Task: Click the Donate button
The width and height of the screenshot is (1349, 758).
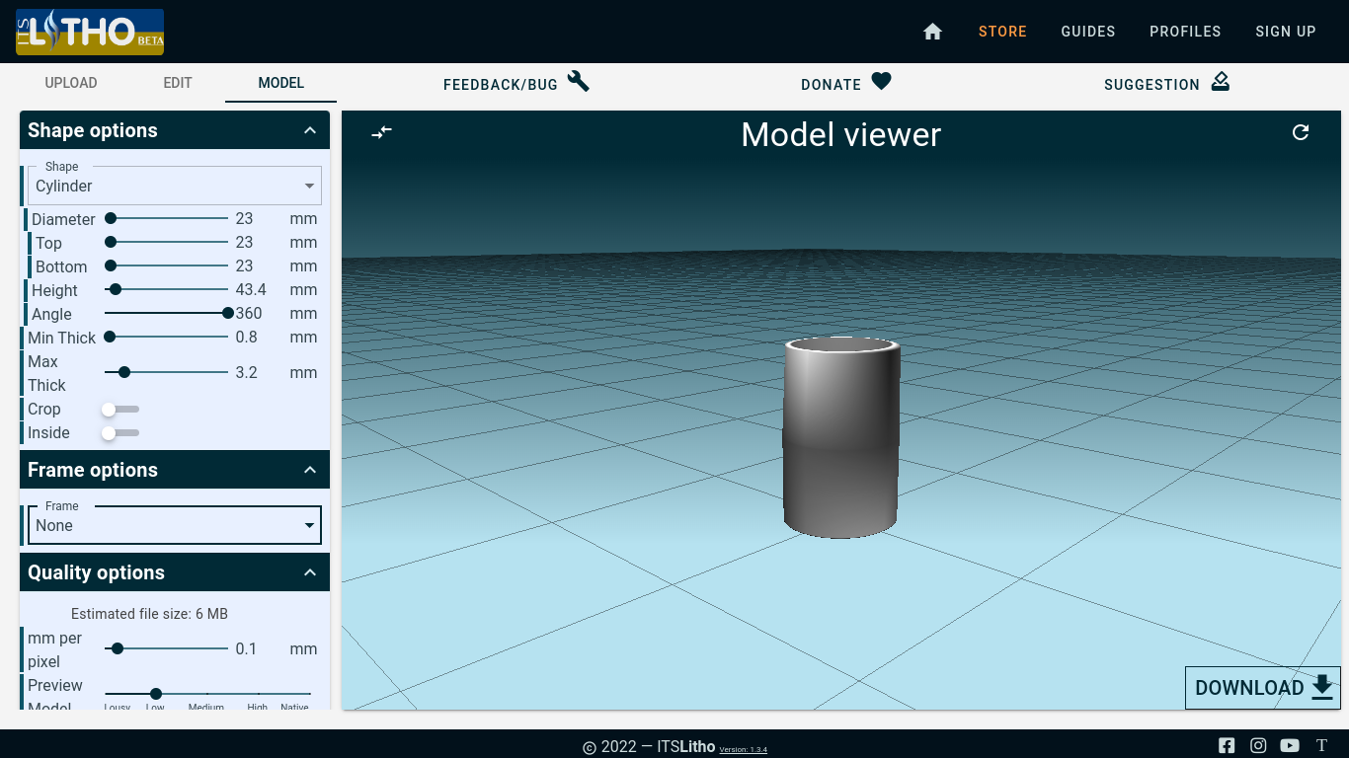Action: pyautogui.click(x=846, y=83)
